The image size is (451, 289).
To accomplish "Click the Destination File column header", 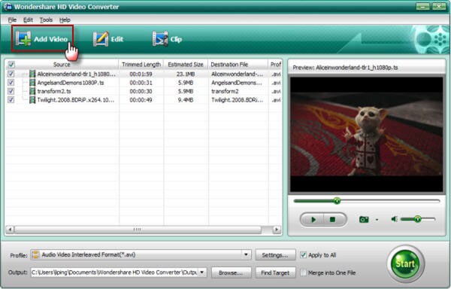I will [x=229, y=64].
